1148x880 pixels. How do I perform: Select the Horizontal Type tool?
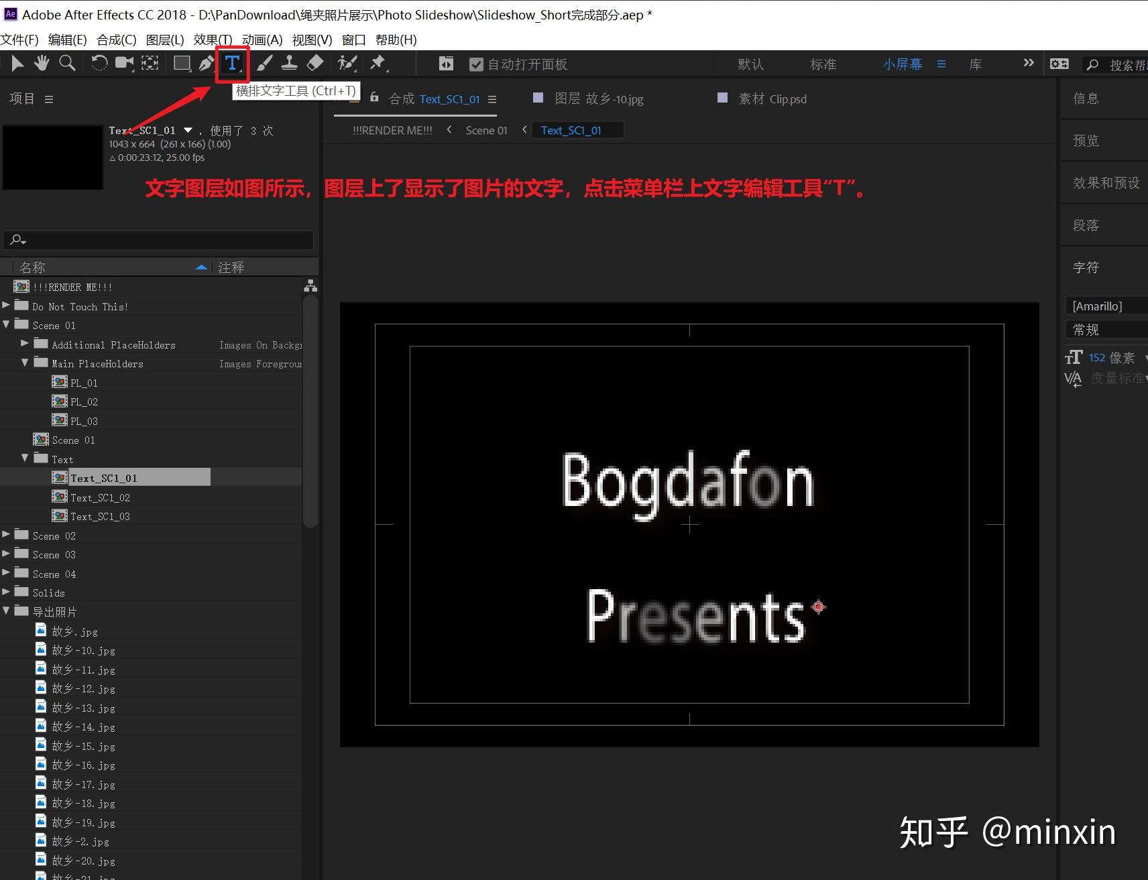232,63
